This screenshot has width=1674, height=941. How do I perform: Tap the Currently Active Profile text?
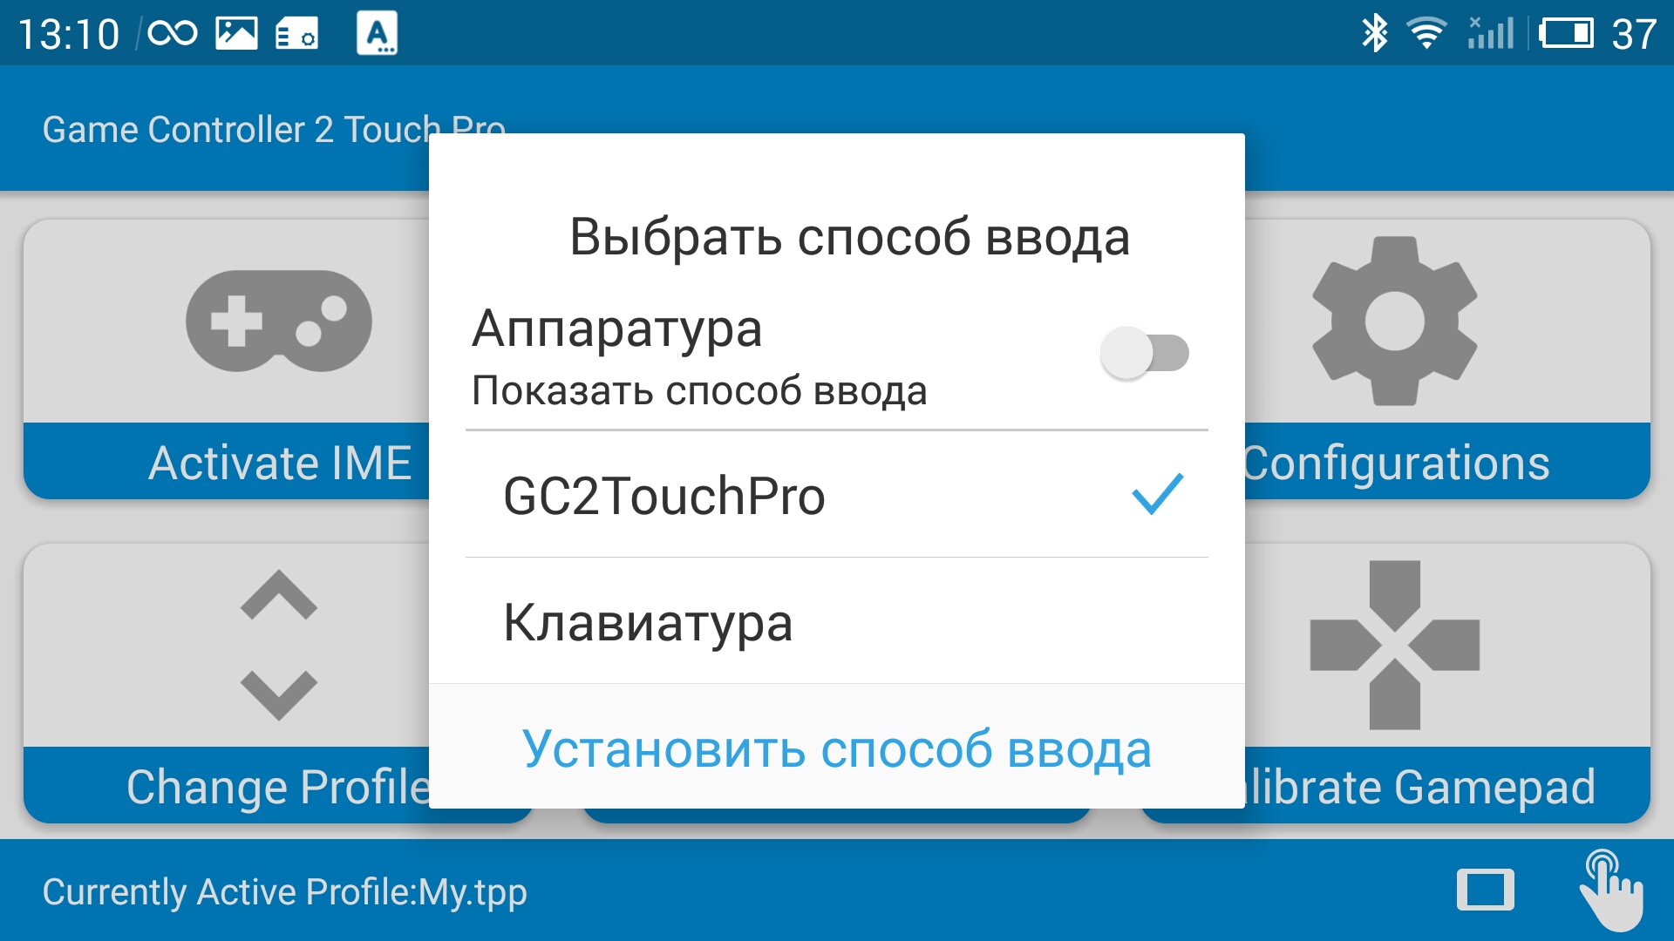[x=284, y=892]
